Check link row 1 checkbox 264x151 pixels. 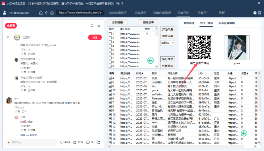(x=110, y=34)
